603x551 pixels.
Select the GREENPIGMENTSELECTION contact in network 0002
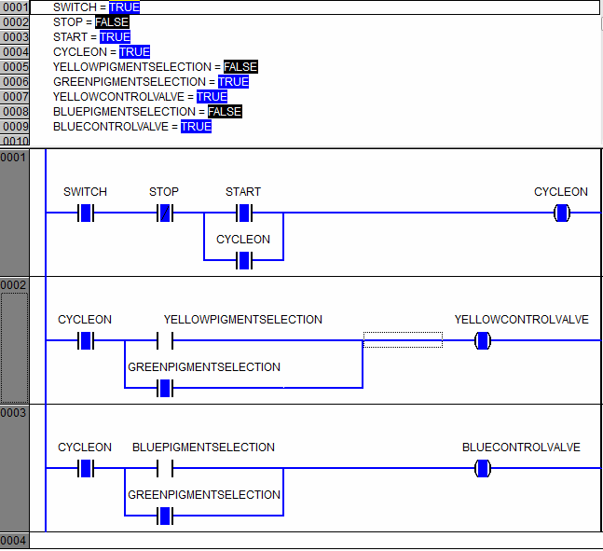[165, 388]
